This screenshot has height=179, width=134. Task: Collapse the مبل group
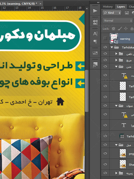116,145
